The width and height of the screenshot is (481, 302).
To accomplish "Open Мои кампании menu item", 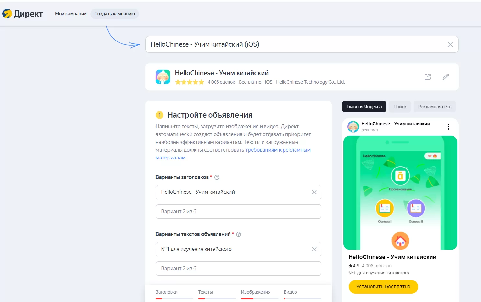I will [x=71, y=14].
